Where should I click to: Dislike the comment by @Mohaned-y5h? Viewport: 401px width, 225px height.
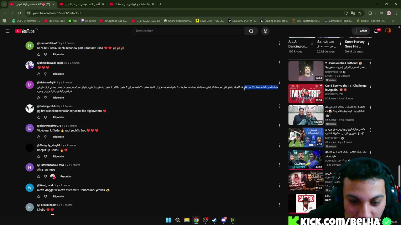click(45, 98)
